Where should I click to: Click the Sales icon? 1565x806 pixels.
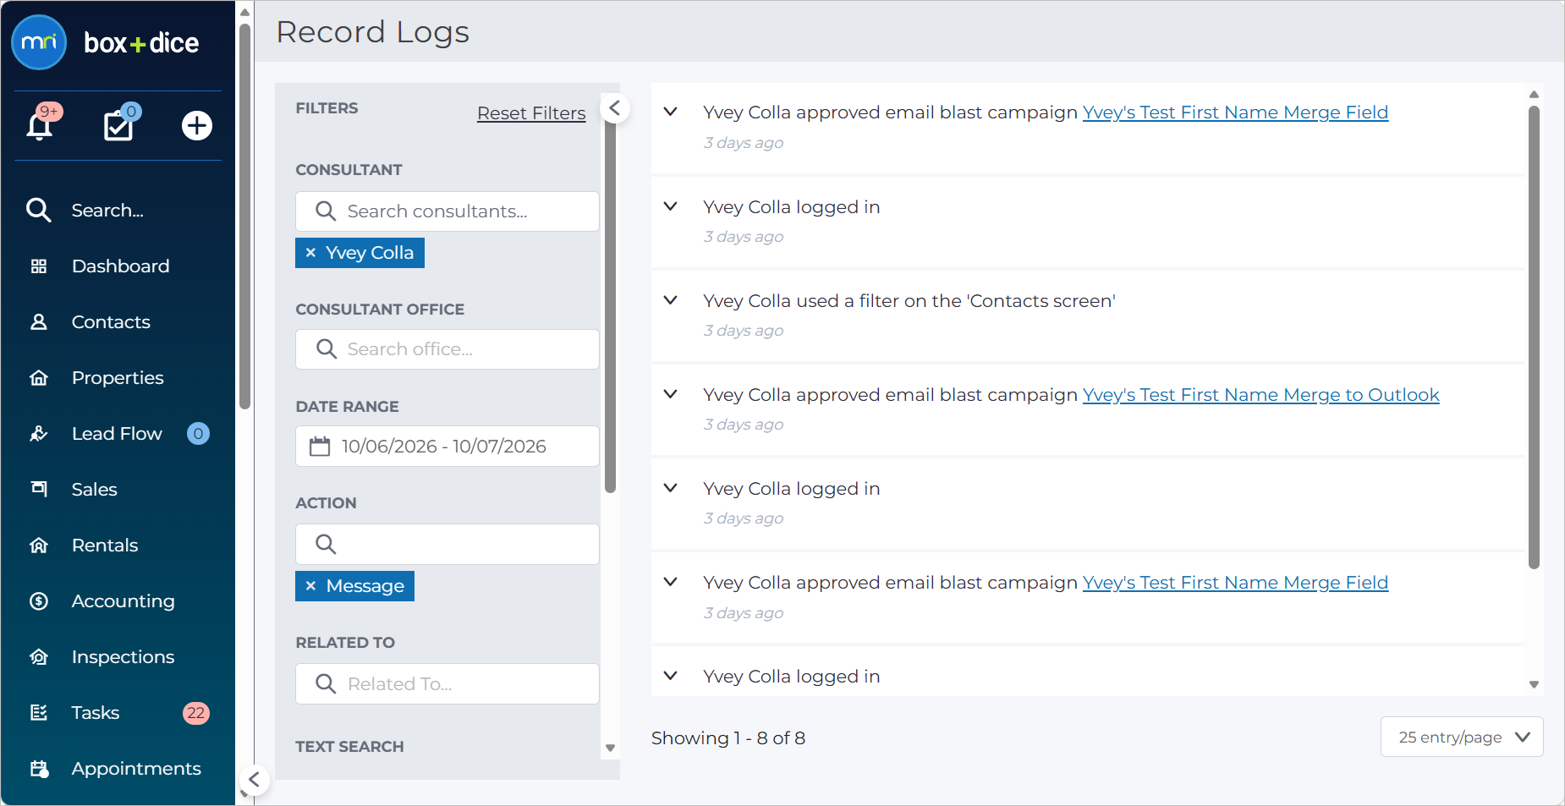pos(39,490)
